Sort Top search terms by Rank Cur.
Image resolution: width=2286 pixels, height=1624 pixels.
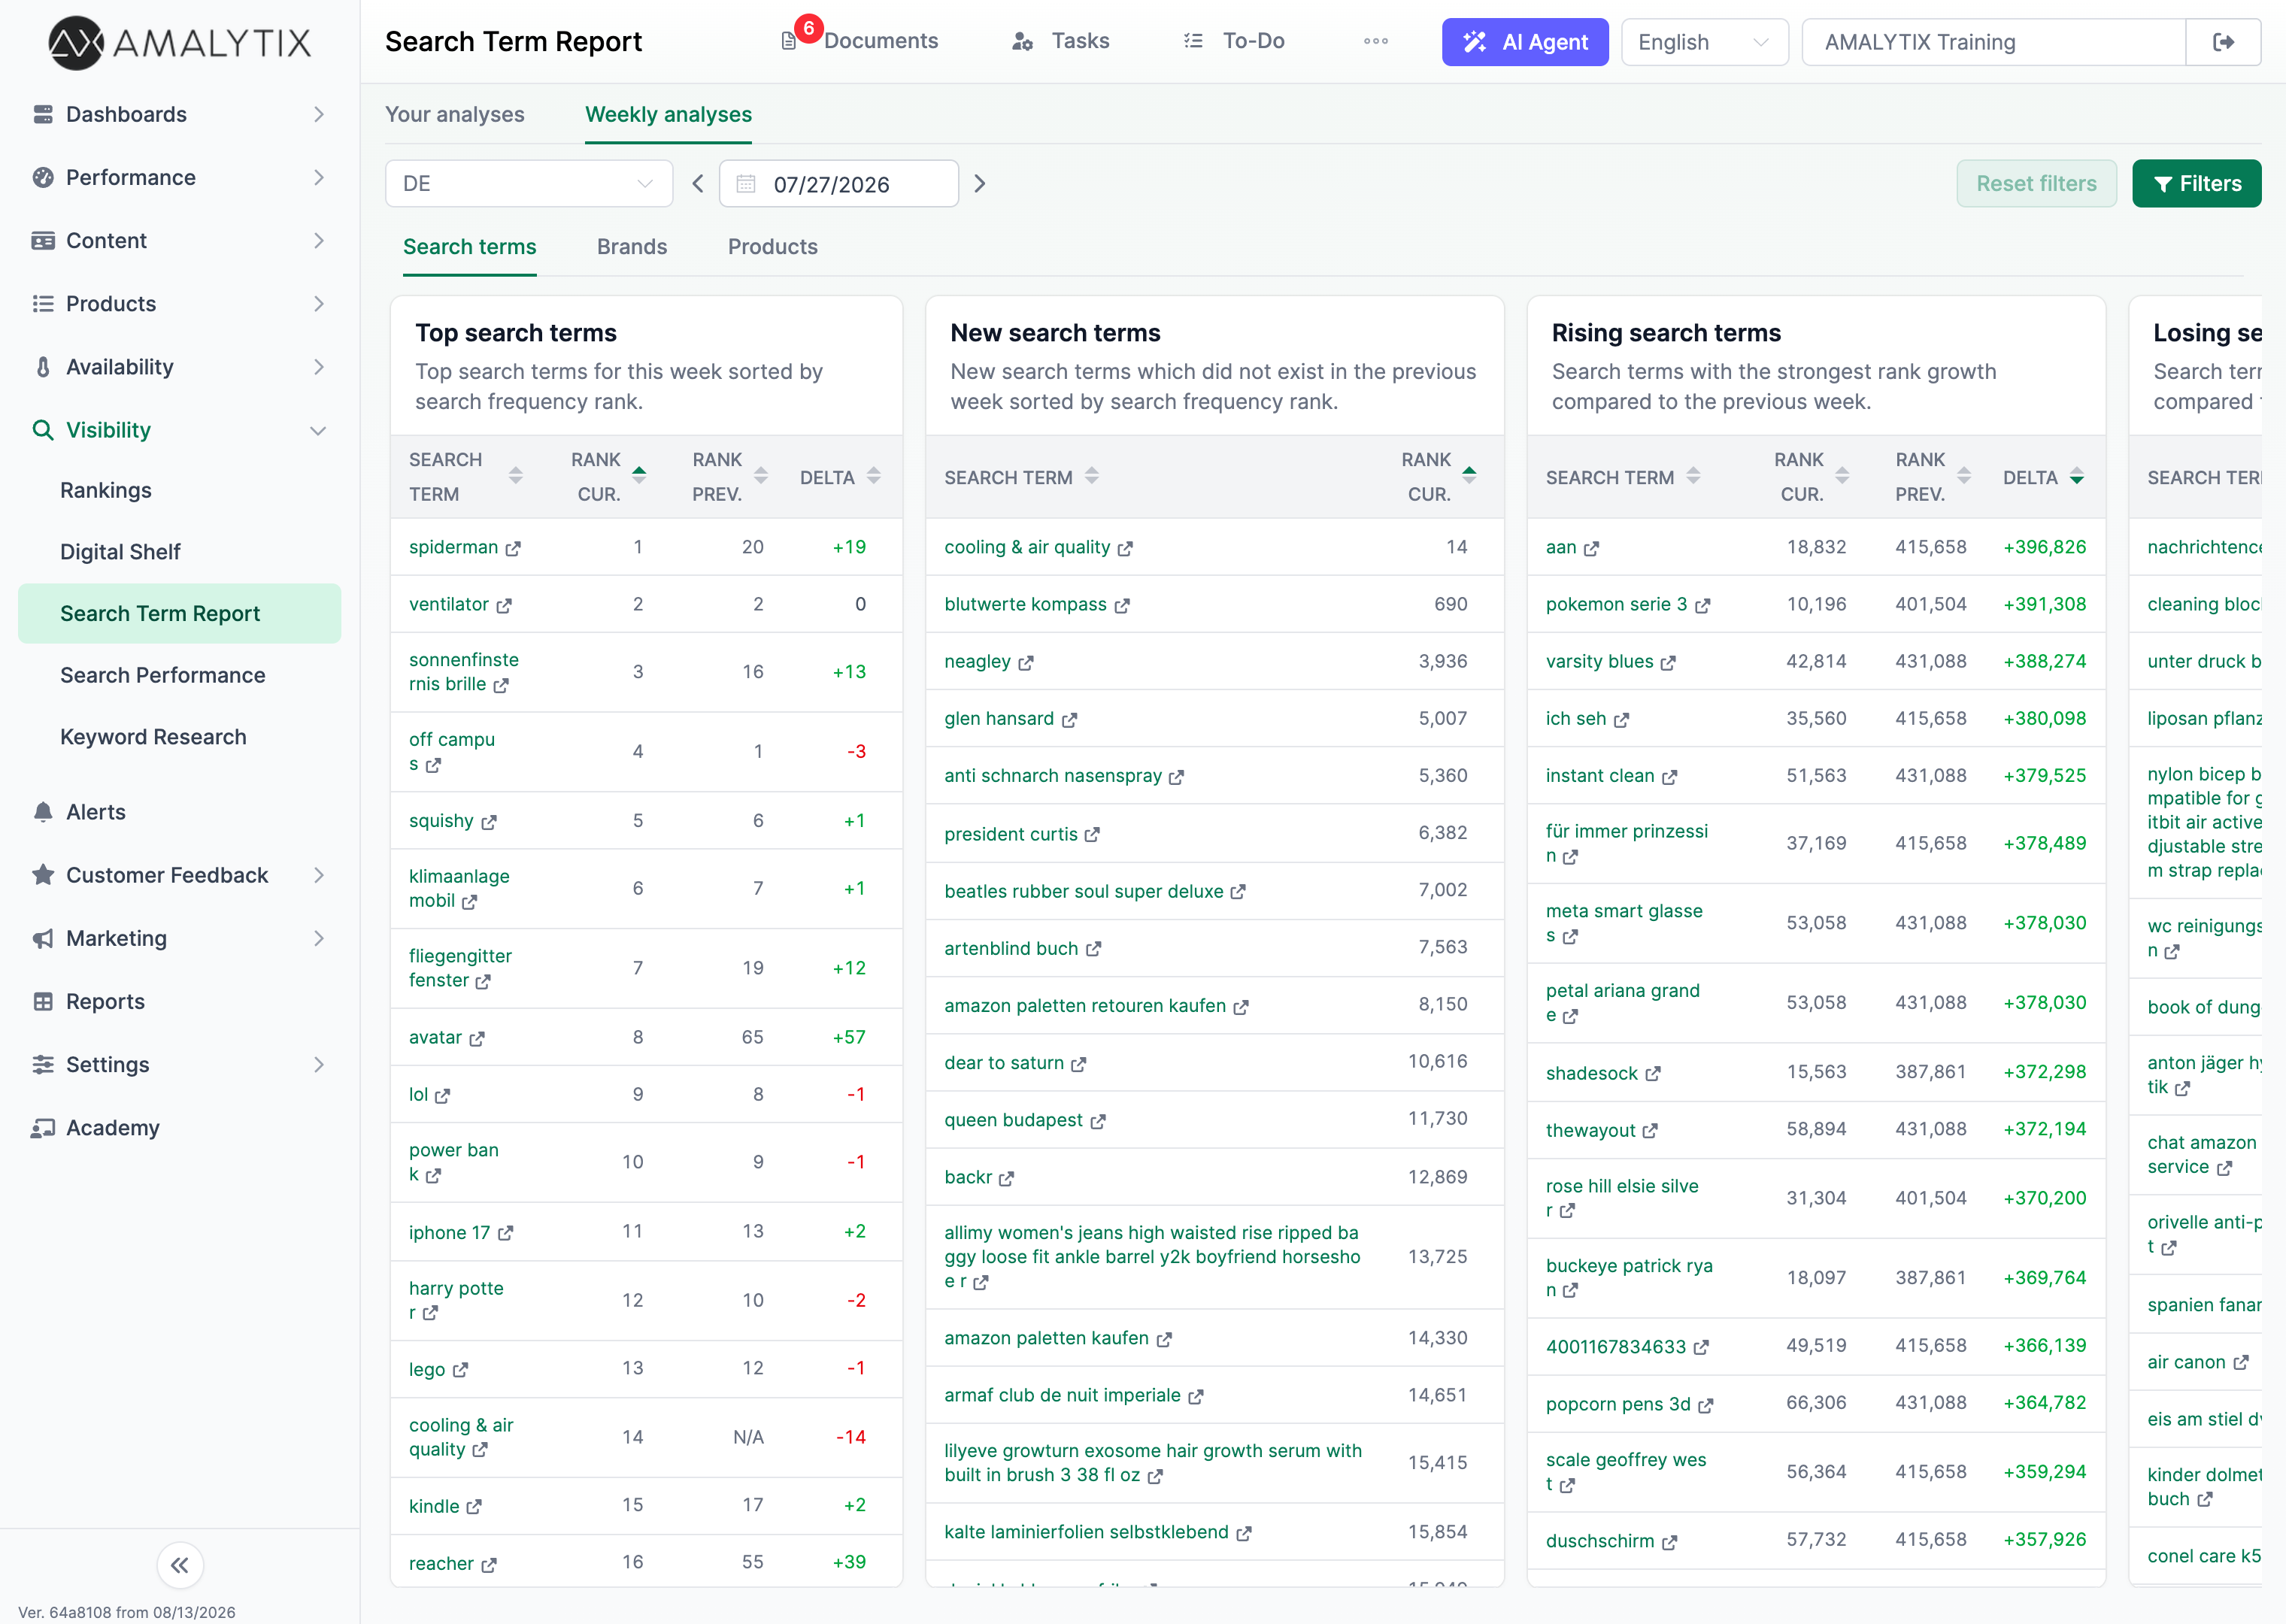tap(639, 477)
